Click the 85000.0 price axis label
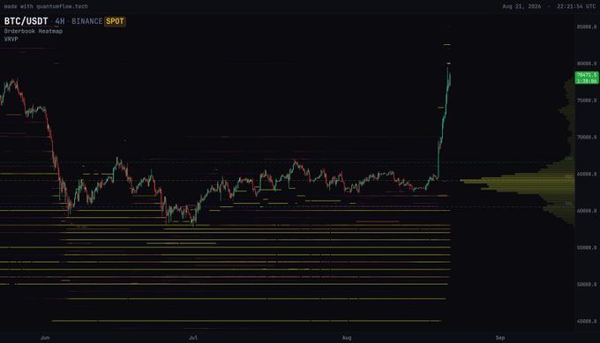Image resolution: width=600 pixels, height=343 pixels. (587, 26)
